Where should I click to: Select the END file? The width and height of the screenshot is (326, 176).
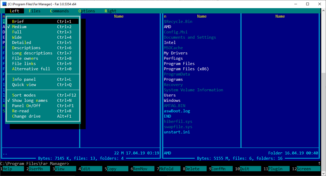[167, 116]
